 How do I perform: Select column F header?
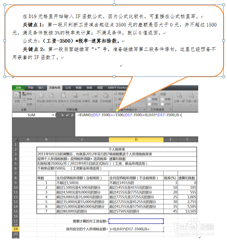(187, 140)
